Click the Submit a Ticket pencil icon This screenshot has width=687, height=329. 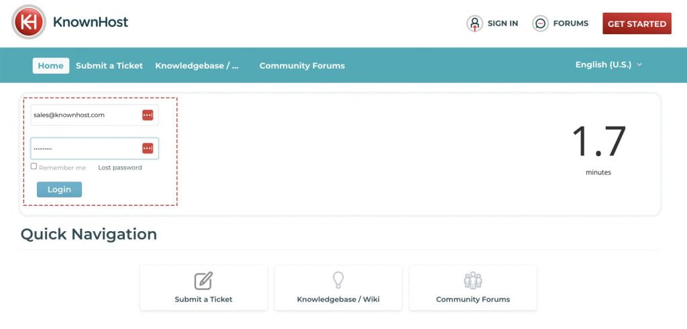pyautogui.click(x=203, y=281)
